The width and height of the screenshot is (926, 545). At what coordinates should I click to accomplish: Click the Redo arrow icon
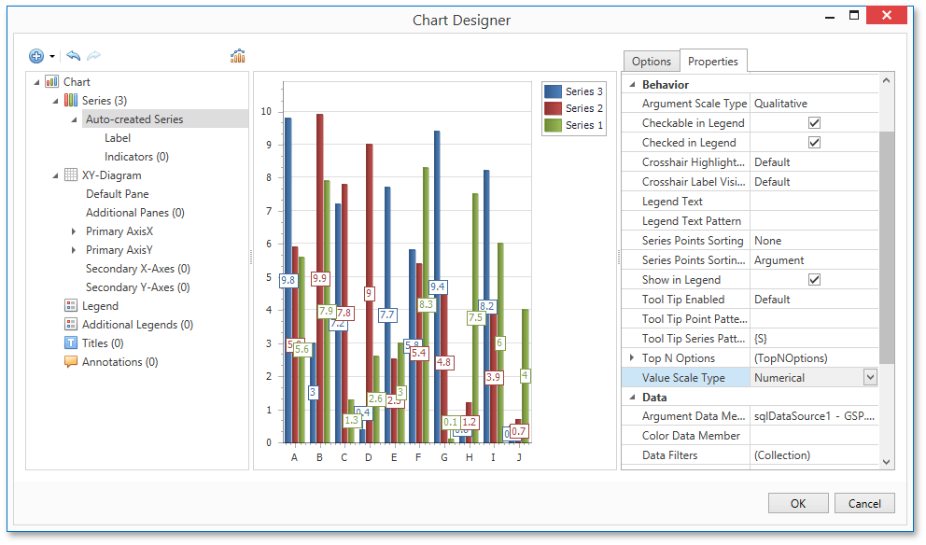(x=92, y=55)
